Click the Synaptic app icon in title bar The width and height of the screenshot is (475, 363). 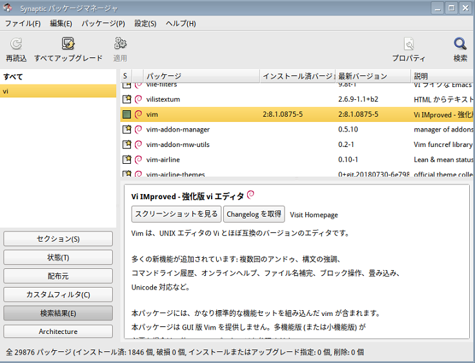(x=8, y=8)
